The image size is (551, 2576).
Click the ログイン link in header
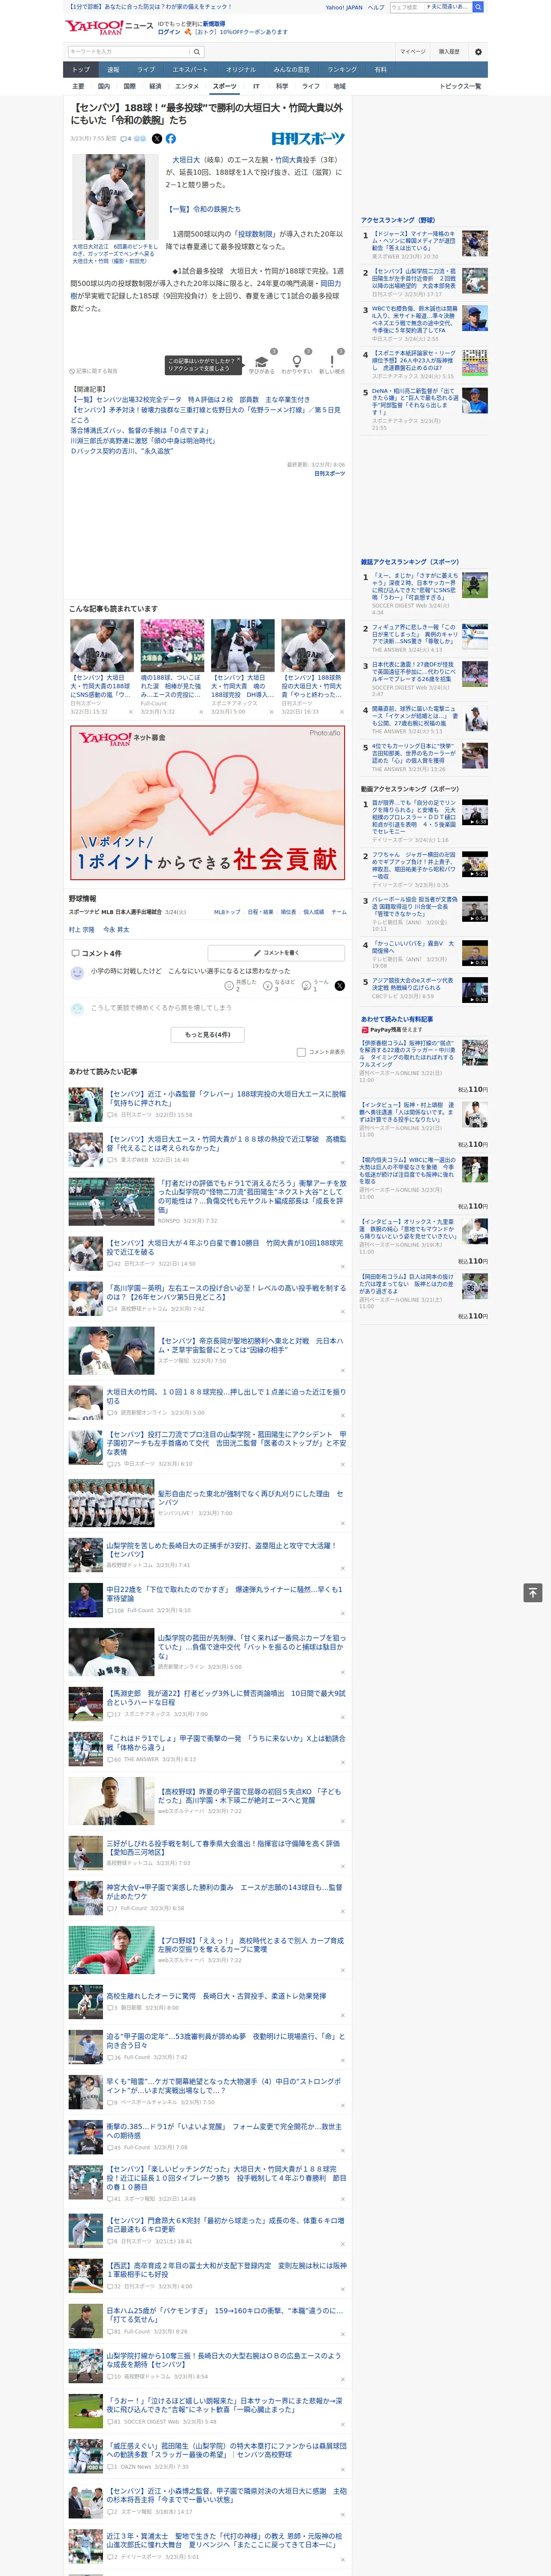coord(169,32)
